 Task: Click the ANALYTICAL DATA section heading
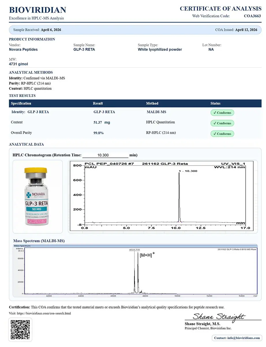click(26, 144)
